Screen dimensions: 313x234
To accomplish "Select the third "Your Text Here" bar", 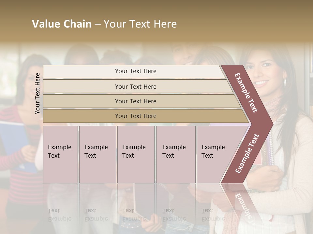I will click(135, 101).
